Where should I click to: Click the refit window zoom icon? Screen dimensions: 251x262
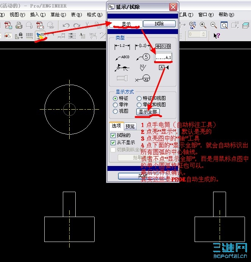[224, 25]
